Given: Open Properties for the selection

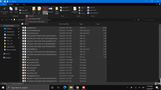Looking at the screenshot, I should [x=75, y=10].
